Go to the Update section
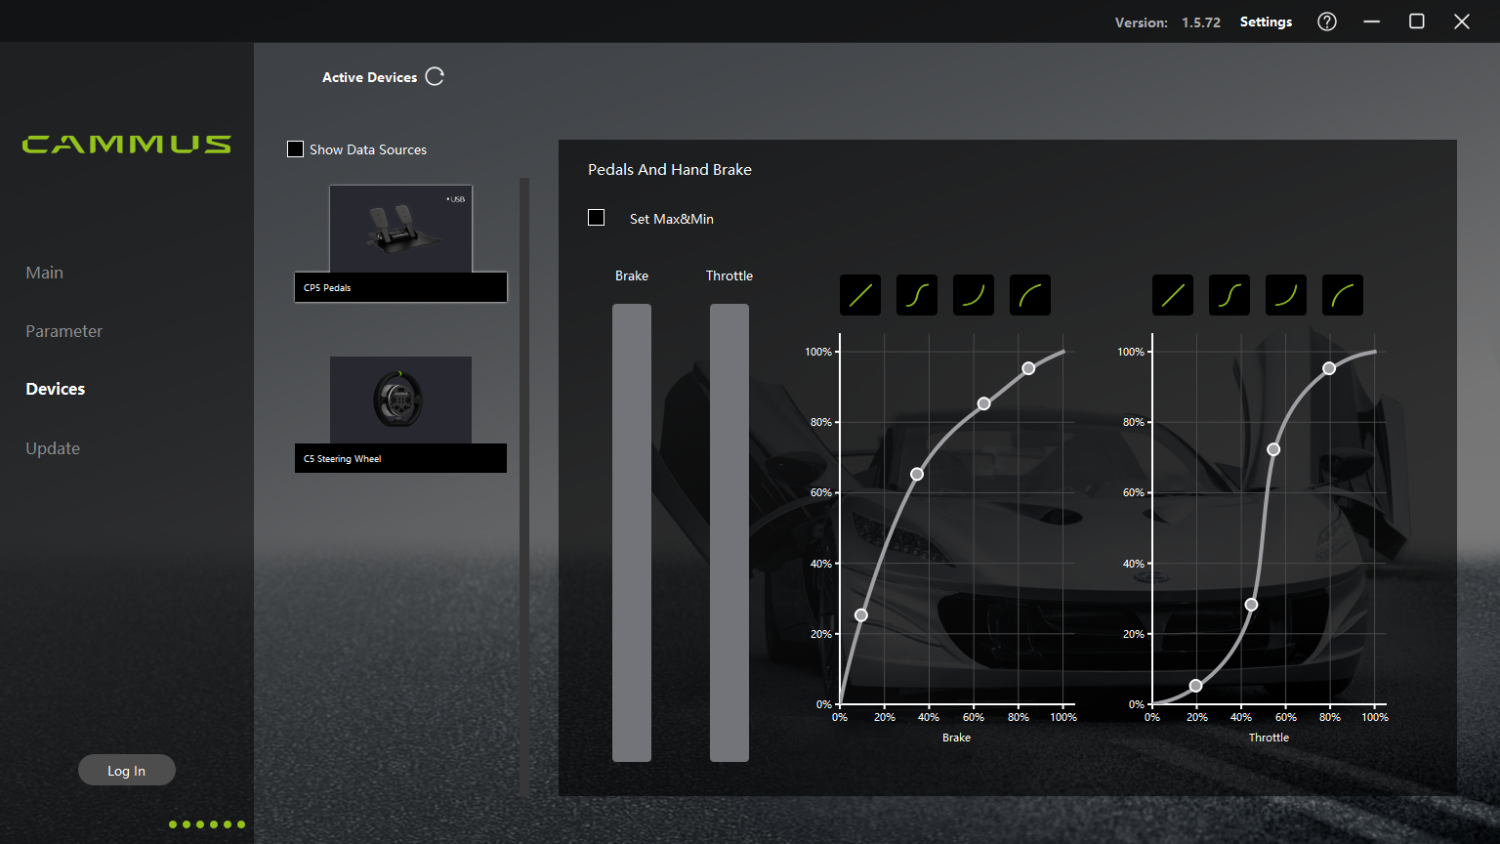The height and width of the screenshot is (844, 1500). click(53, 448)
